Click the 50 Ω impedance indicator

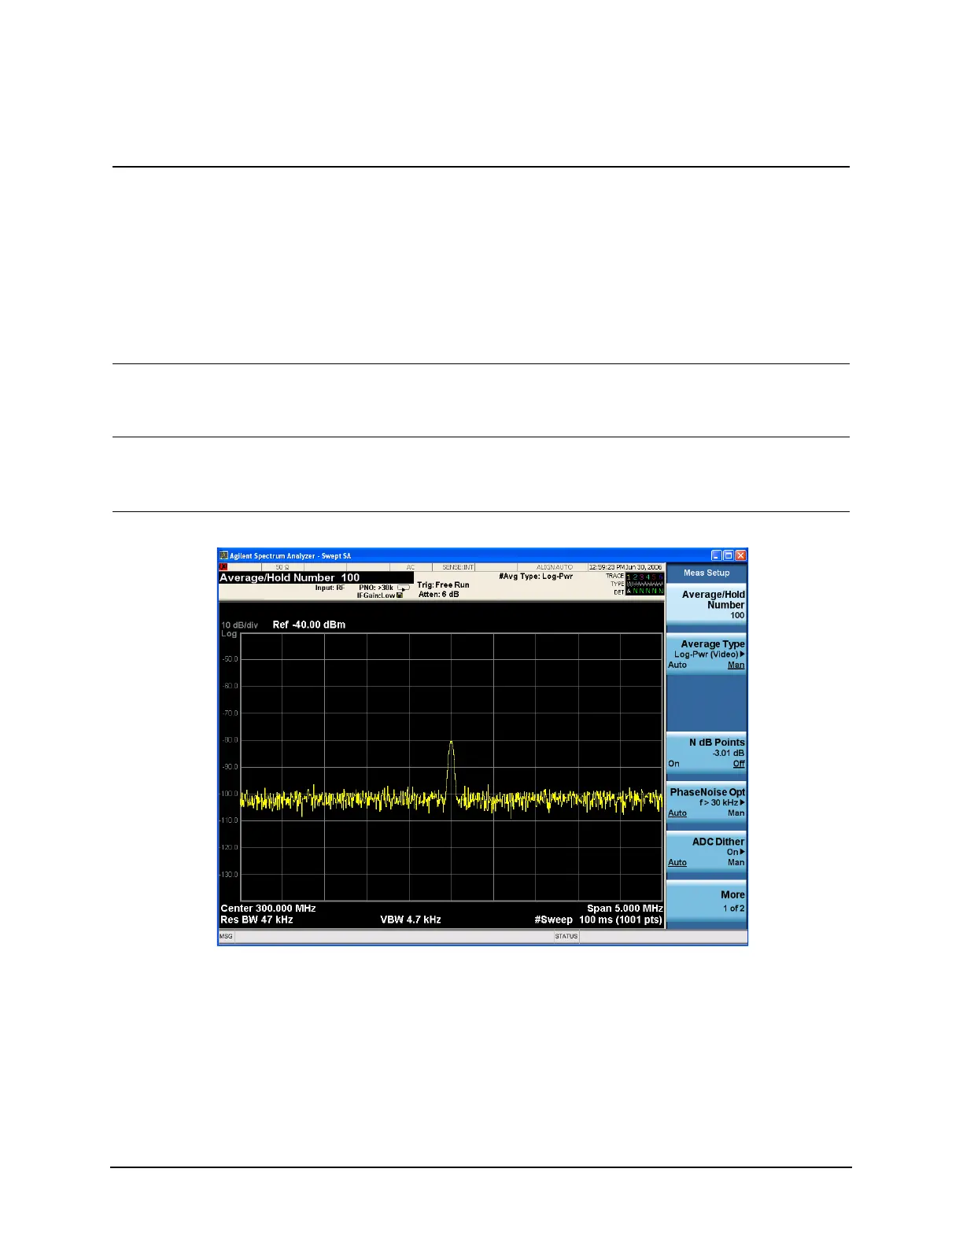[282, 567]
